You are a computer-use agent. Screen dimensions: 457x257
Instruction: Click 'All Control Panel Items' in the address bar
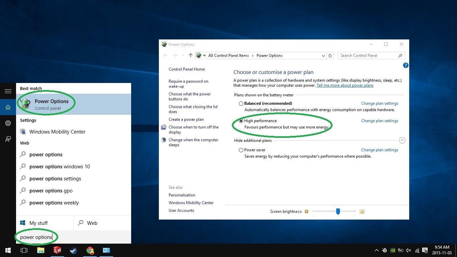pyautogui.click(x=229, y=56)
